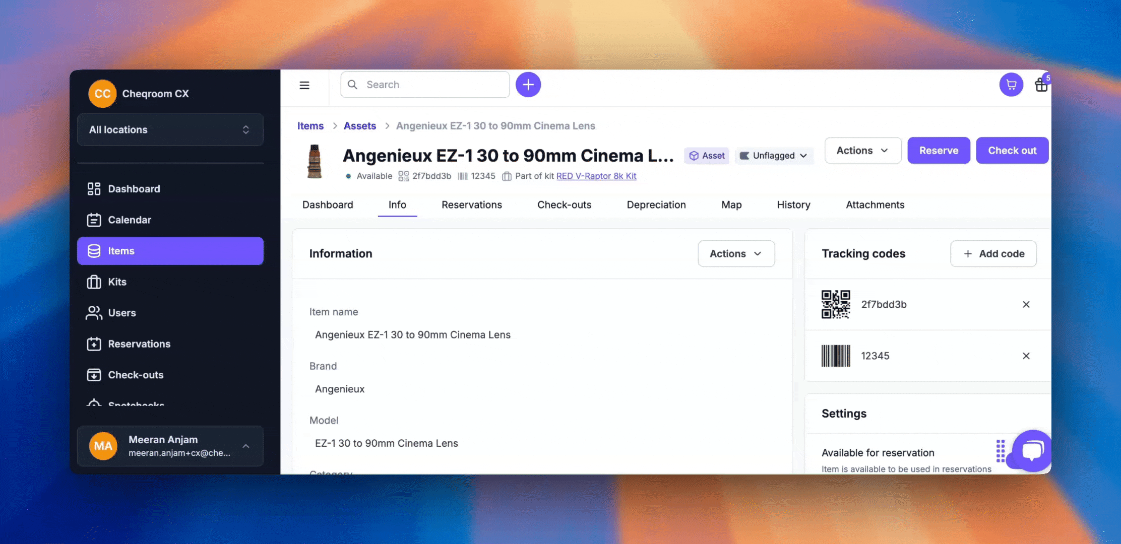Viewport: 1121px width, 544px height.
Task: Open Dashboard in the sidebar
Action: click(x=170, y=189)
